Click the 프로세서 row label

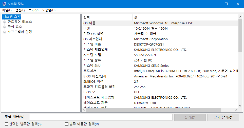coord(90,71)
